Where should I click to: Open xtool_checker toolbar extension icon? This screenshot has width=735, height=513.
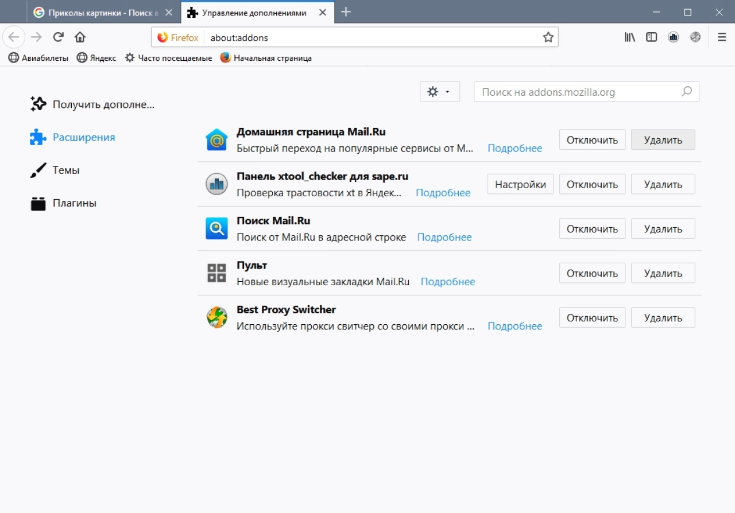coord(674,37)
